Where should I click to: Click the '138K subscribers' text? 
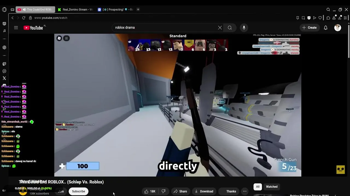(x=39, y=194)
